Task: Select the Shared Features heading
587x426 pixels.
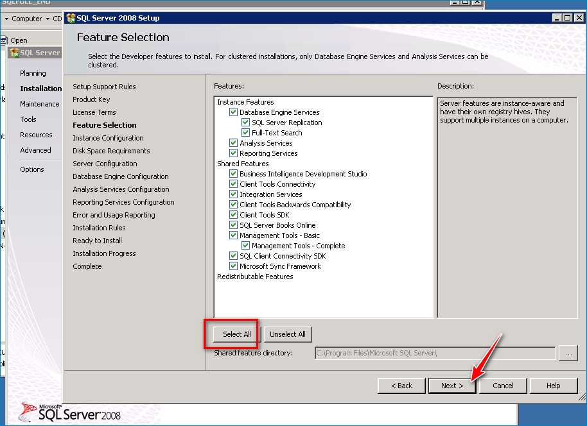Action: tap(243, 164)
